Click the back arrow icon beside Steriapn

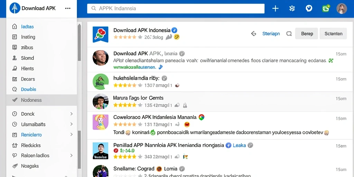coord(253,34)
